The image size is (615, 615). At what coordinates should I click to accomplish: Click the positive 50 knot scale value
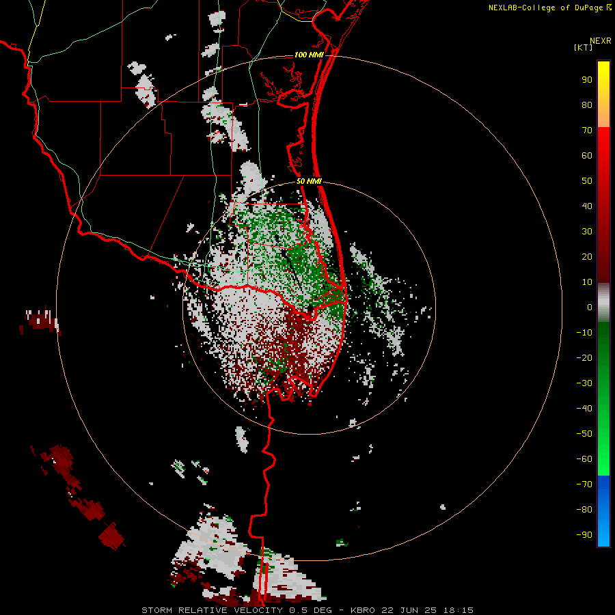tap(587, 181)
